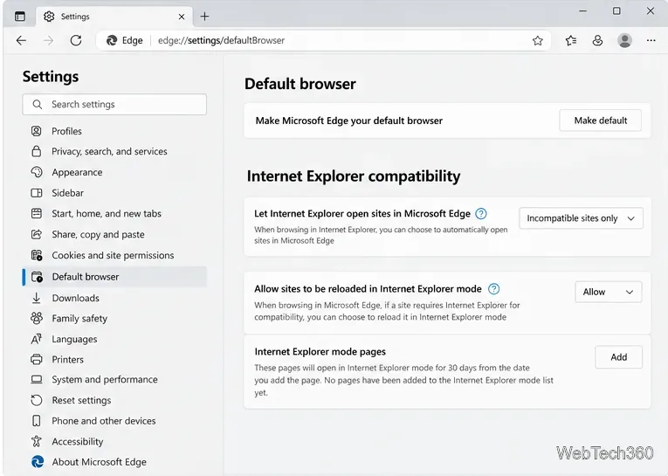Click the address bar URL text
This screenshot has width=668, height=476.
[221, 40]
